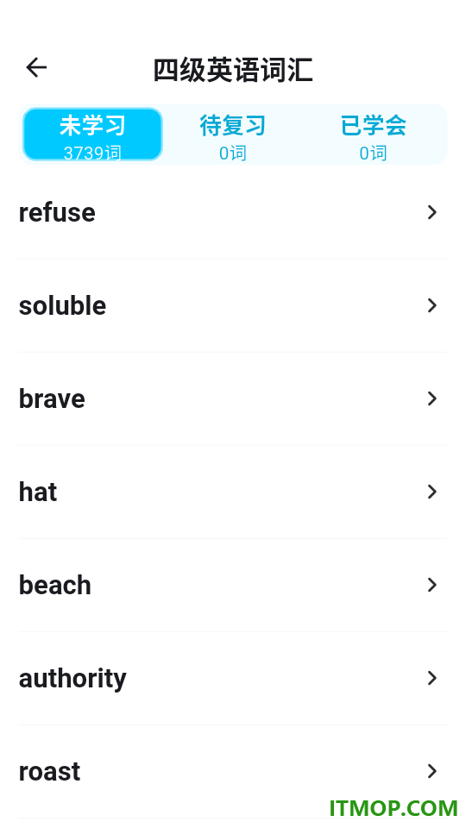Switch to the 未学习 tab

pos(92,135)
